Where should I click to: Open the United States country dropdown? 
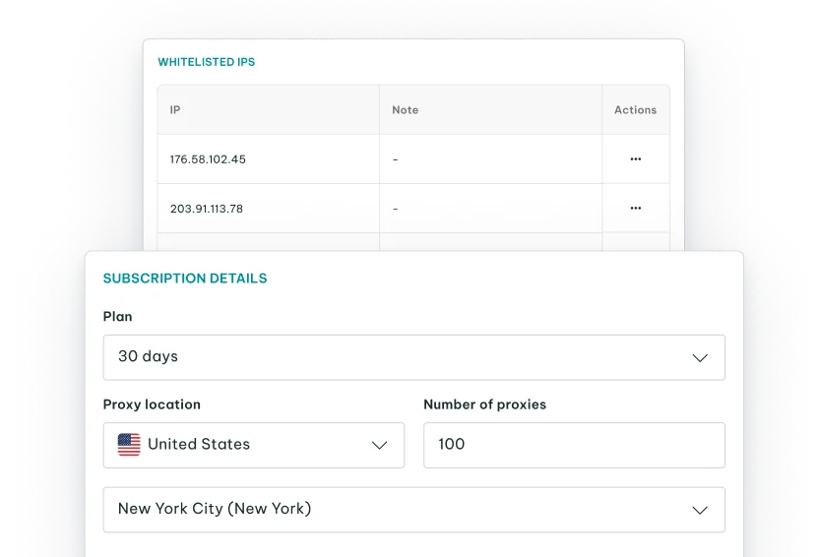coord(253,445)
